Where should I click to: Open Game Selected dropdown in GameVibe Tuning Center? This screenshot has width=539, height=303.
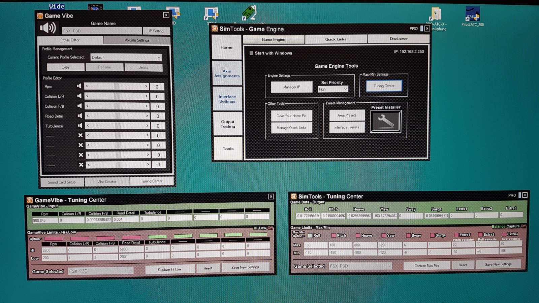[x=101, y=271]
